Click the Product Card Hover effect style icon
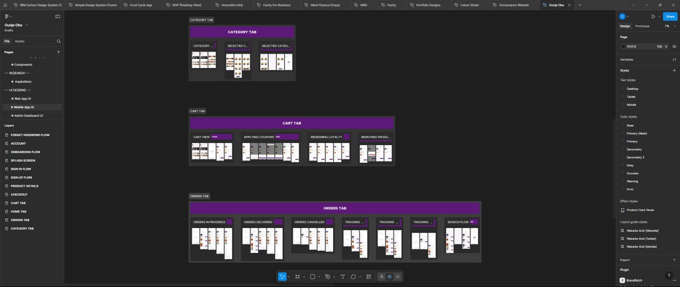Viewport: 680px width, 287px height. [623, 210]
